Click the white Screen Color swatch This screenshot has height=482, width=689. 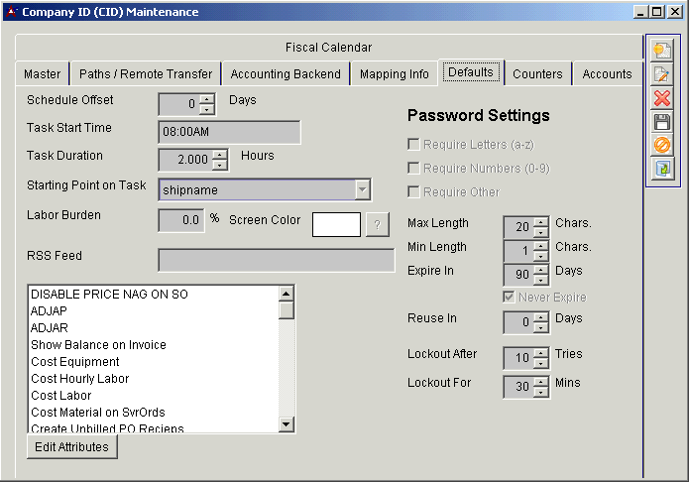336,224
